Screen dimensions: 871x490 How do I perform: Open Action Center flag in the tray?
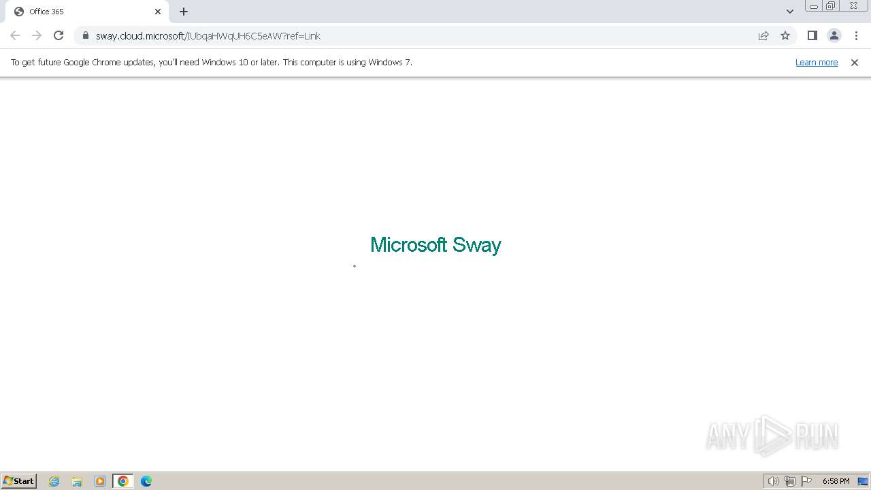(x=806, y=481)
